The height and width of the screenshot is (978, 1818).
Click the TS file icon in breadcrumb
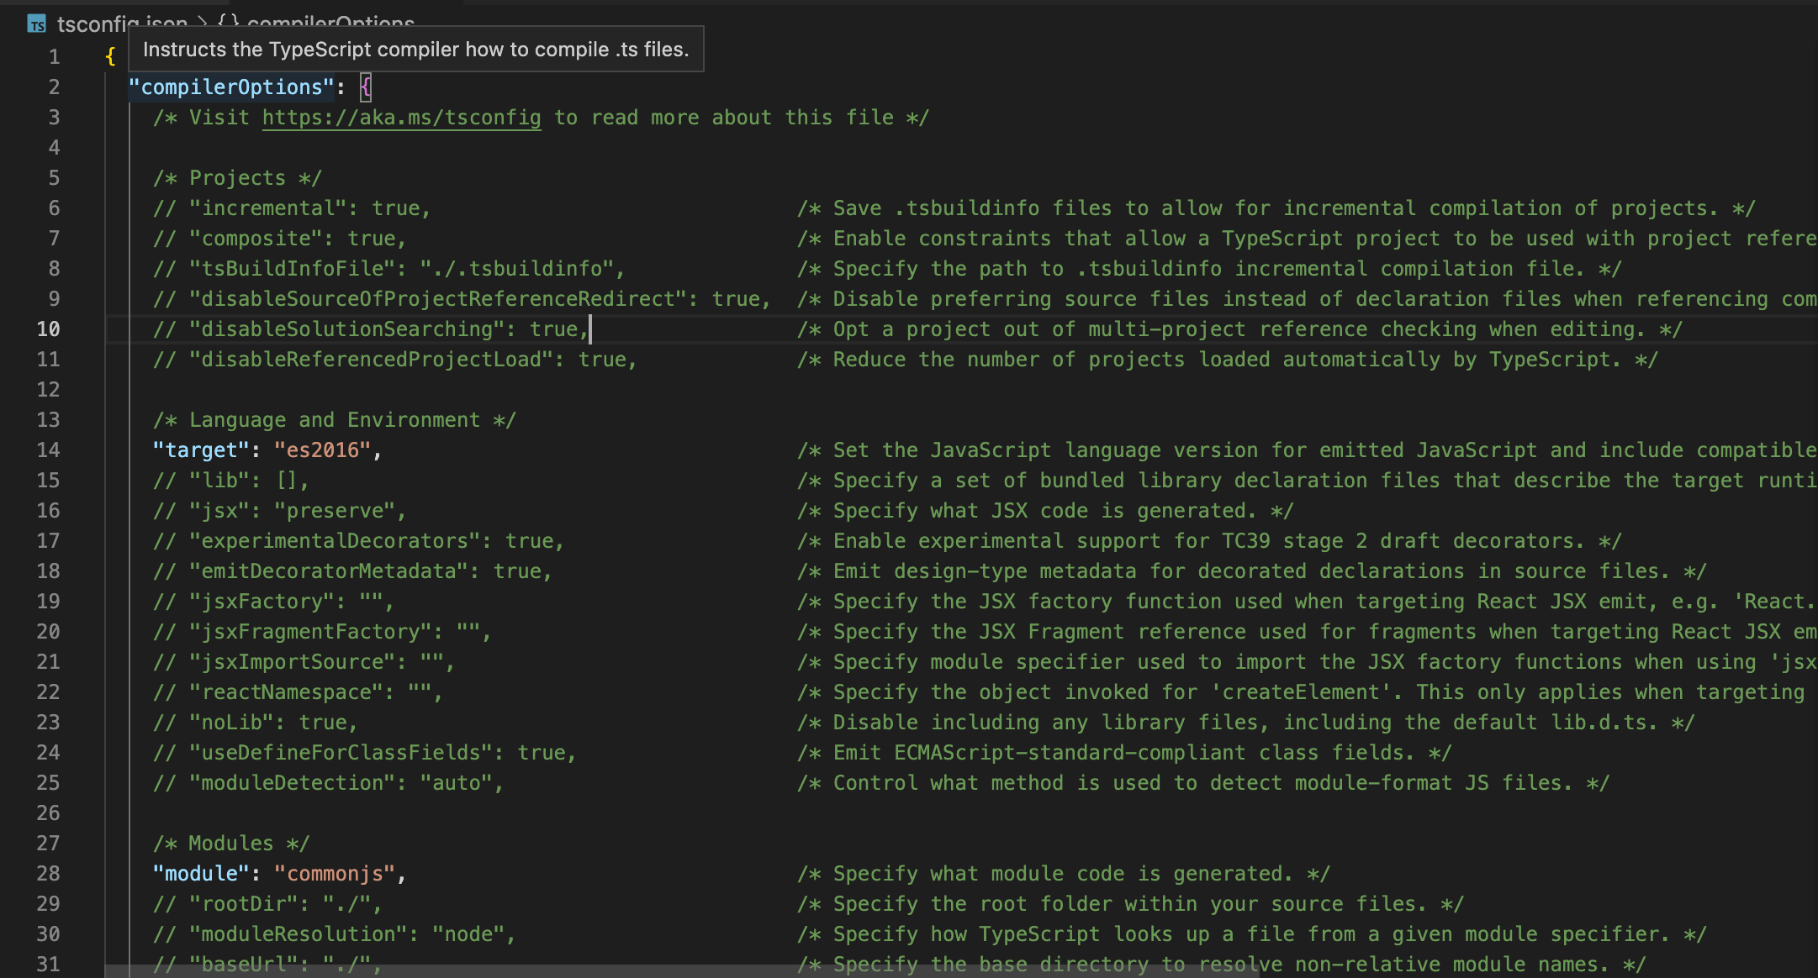click(x=36, y=24)
